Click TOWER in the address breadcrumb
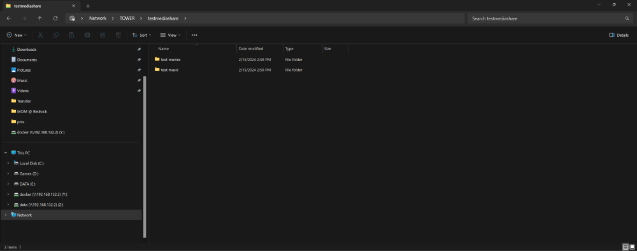Viewport: 637px width, 251px height. 127,18
